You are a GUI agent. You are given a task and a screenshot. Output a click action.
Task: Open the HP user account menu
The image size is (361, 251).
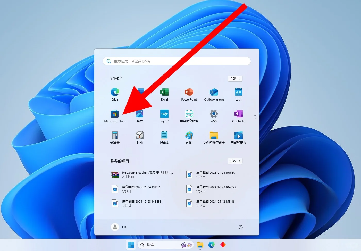click(119, 227)
